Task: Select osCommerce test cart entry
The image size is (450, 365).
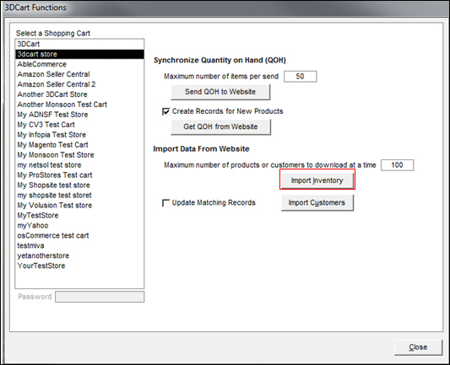Action: pyautogui.click(x=79, y=235)
